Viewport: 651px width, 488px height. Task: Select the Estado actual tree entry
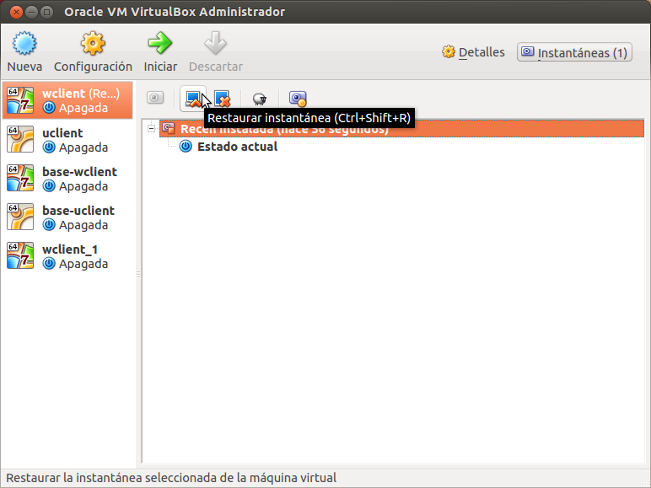(x=238, y=147)
